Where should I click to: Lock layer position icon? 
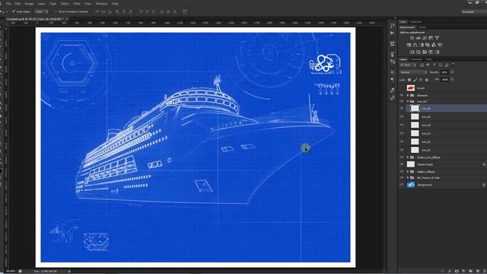coord(421,80)
